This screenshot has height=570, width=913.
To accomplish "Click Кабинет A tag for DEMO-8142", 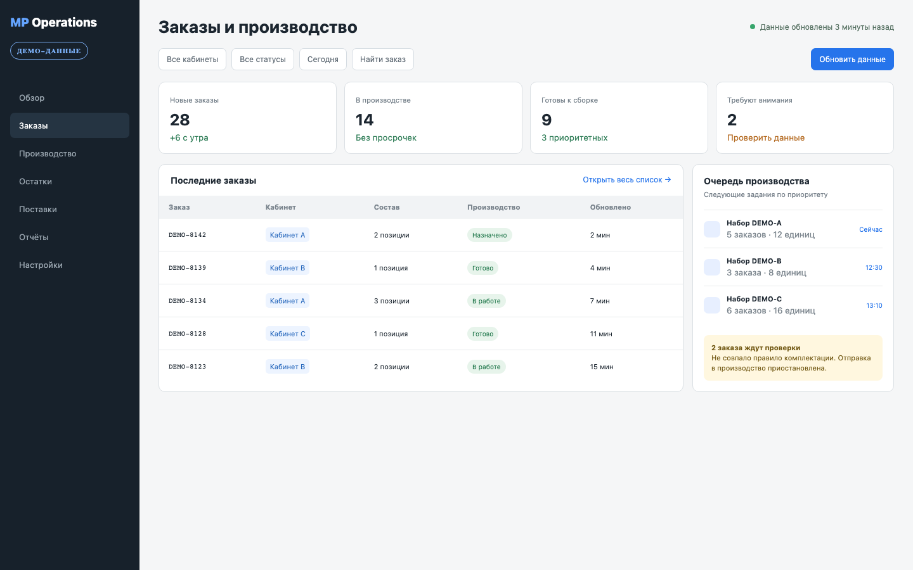I will pyautogui.click(x=287, y=235).
